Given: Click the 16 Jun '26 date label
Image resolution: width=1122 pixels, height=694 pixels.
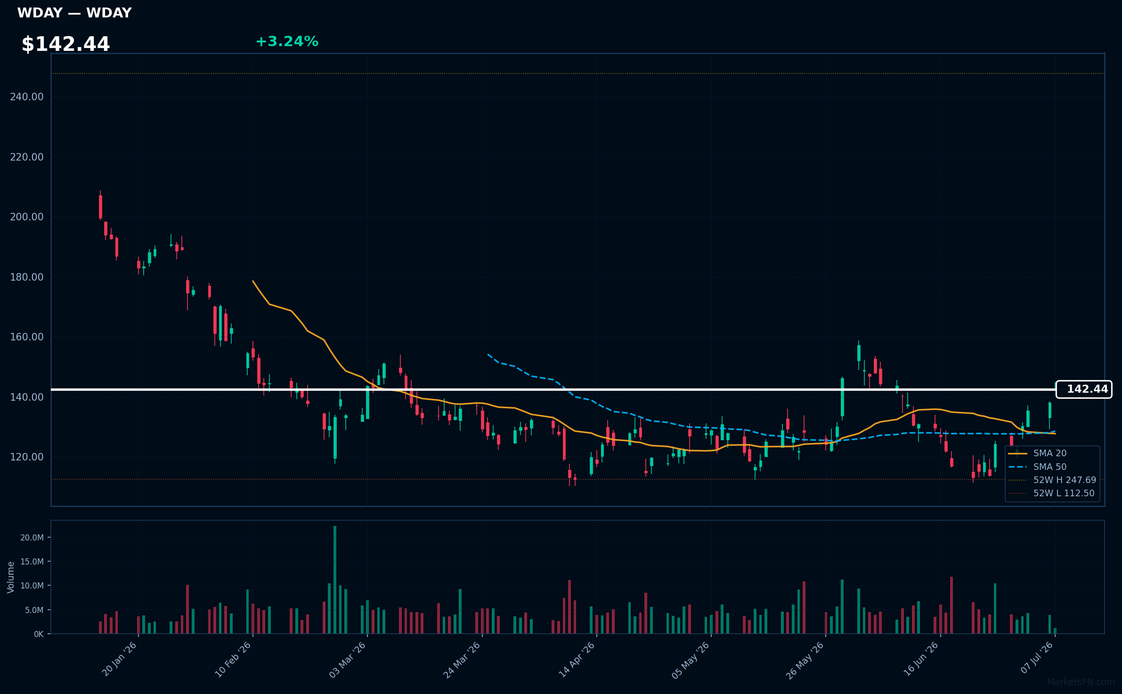Looking at the screenshot, I should (921, 659).
